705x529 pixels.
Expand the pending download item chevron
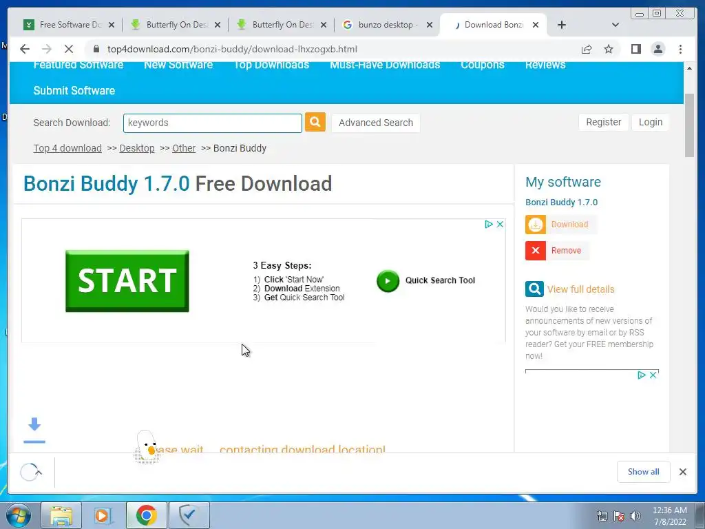tap(39, 473)
